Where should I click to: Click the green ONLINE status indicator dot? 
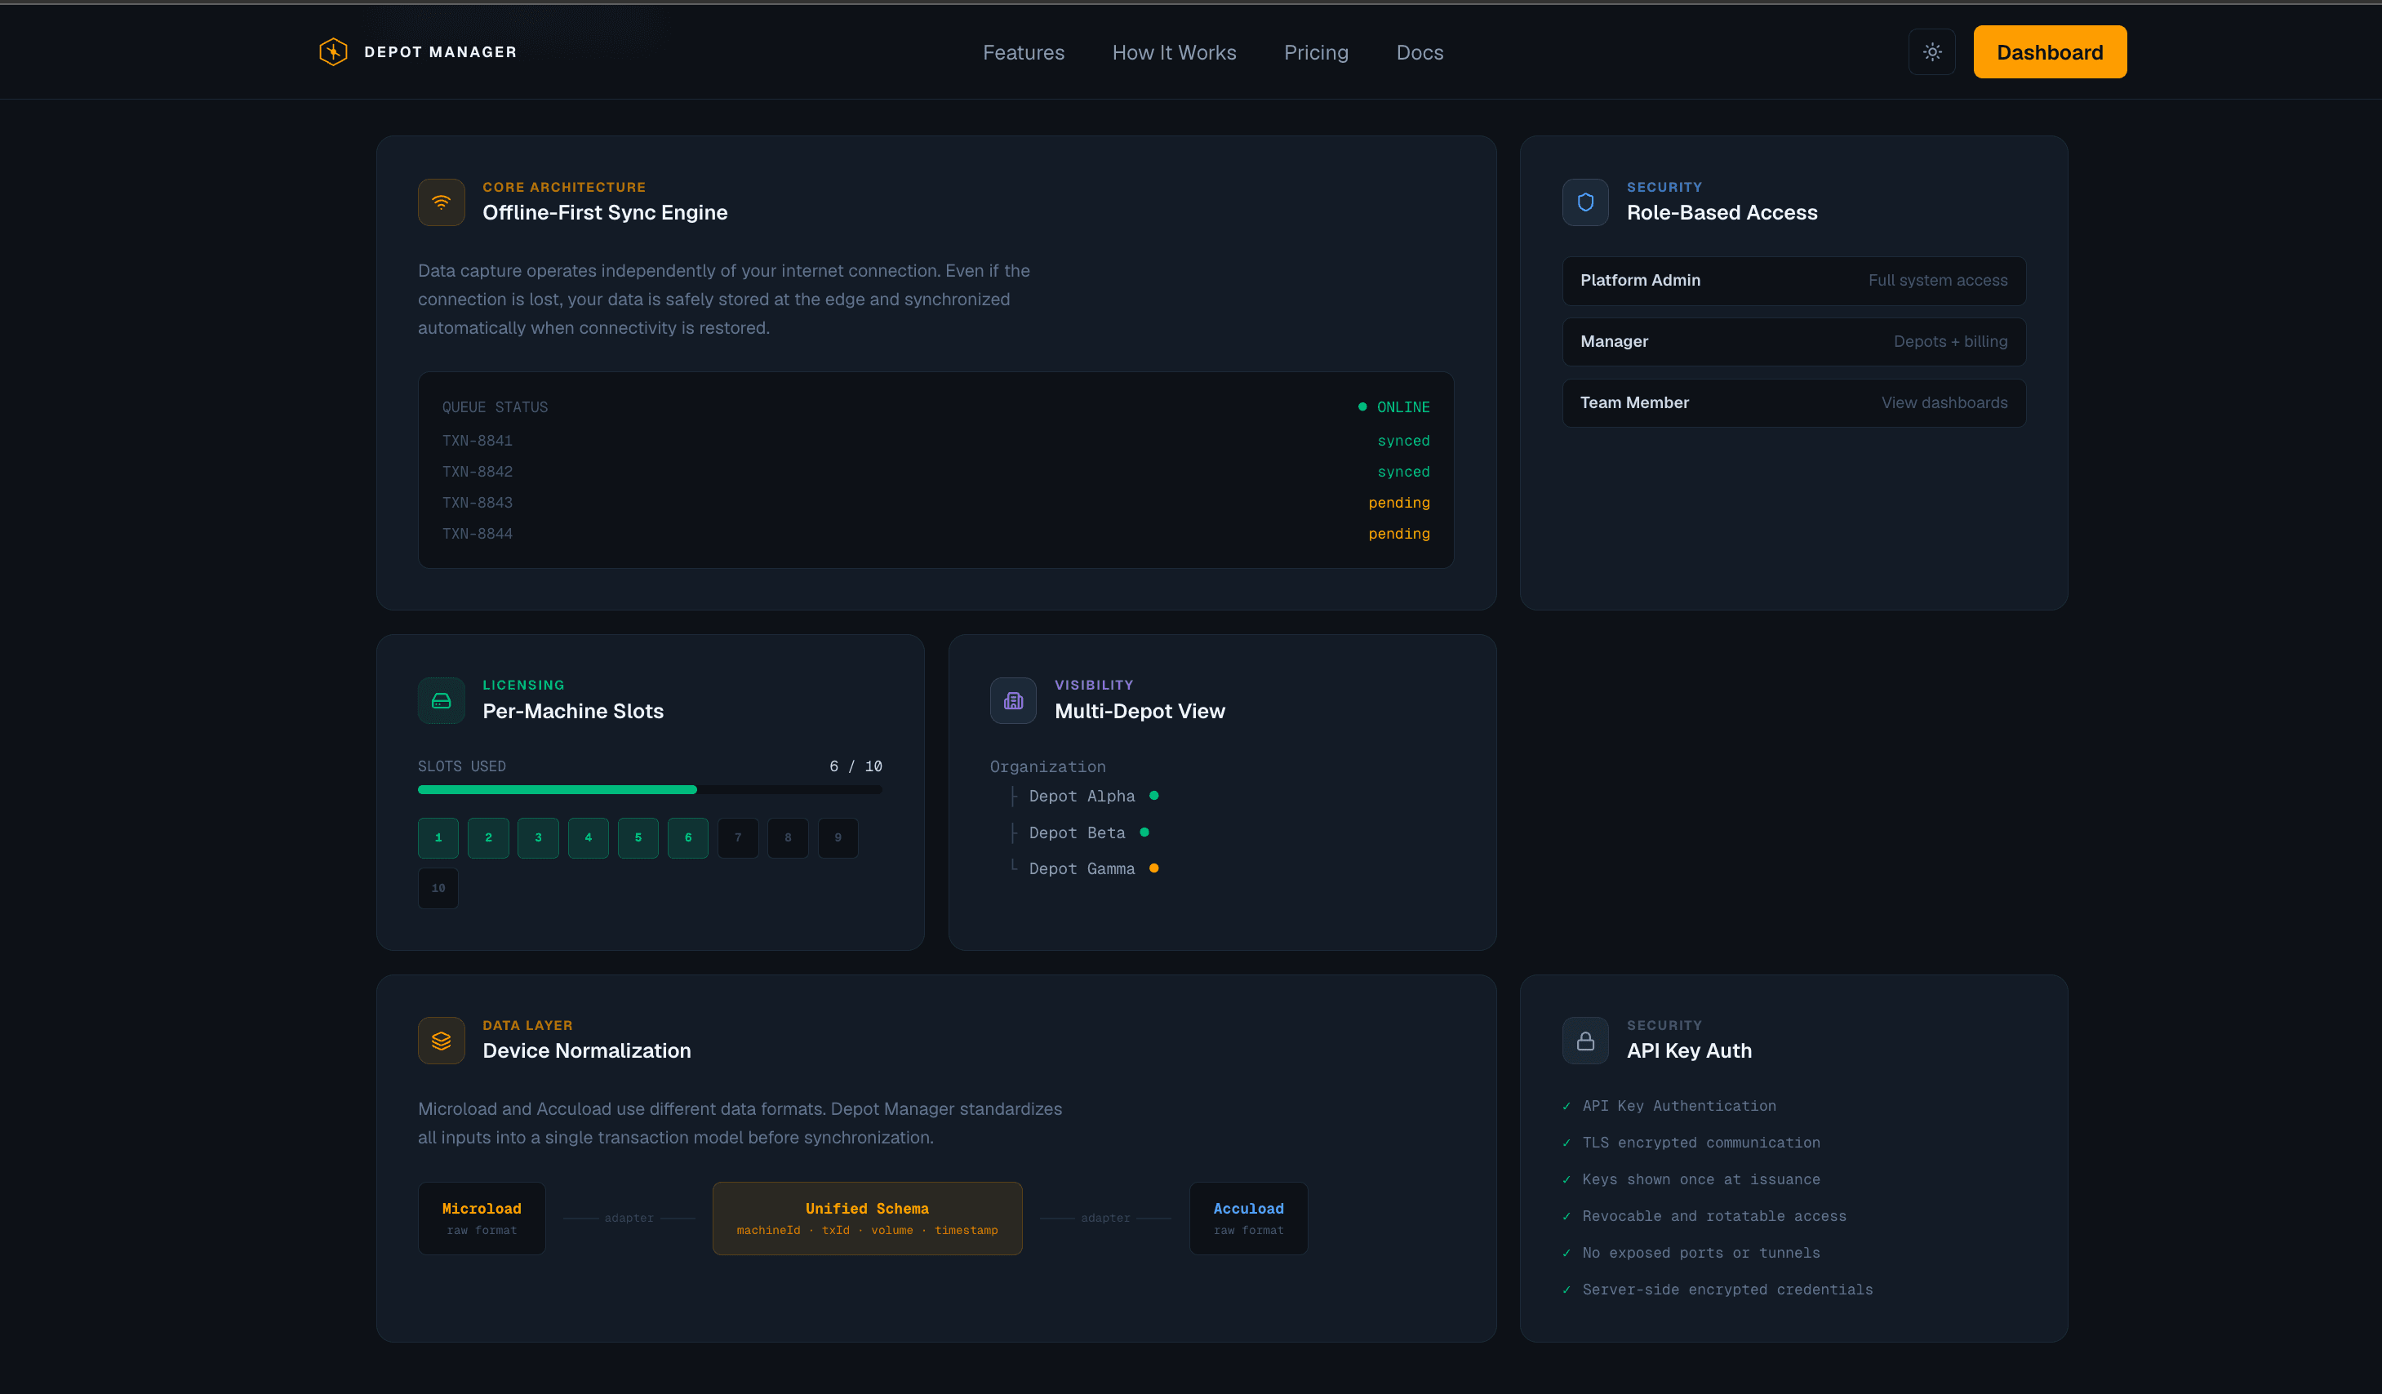[x=1362, y=406]
